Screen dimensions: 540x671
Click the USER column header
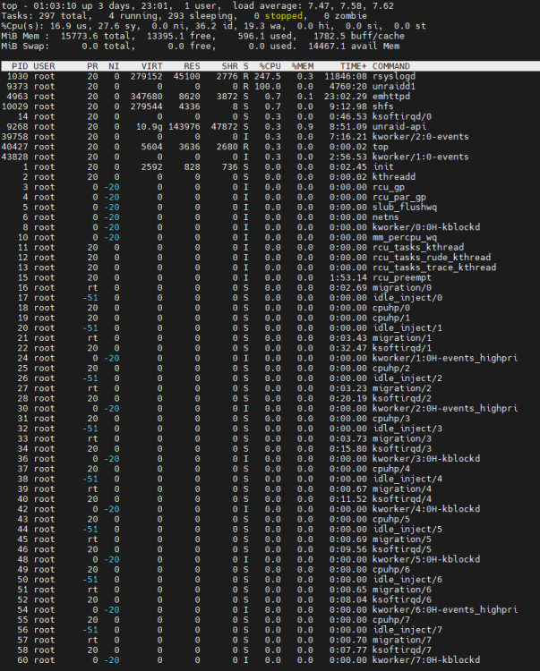(x=44, y=66)
